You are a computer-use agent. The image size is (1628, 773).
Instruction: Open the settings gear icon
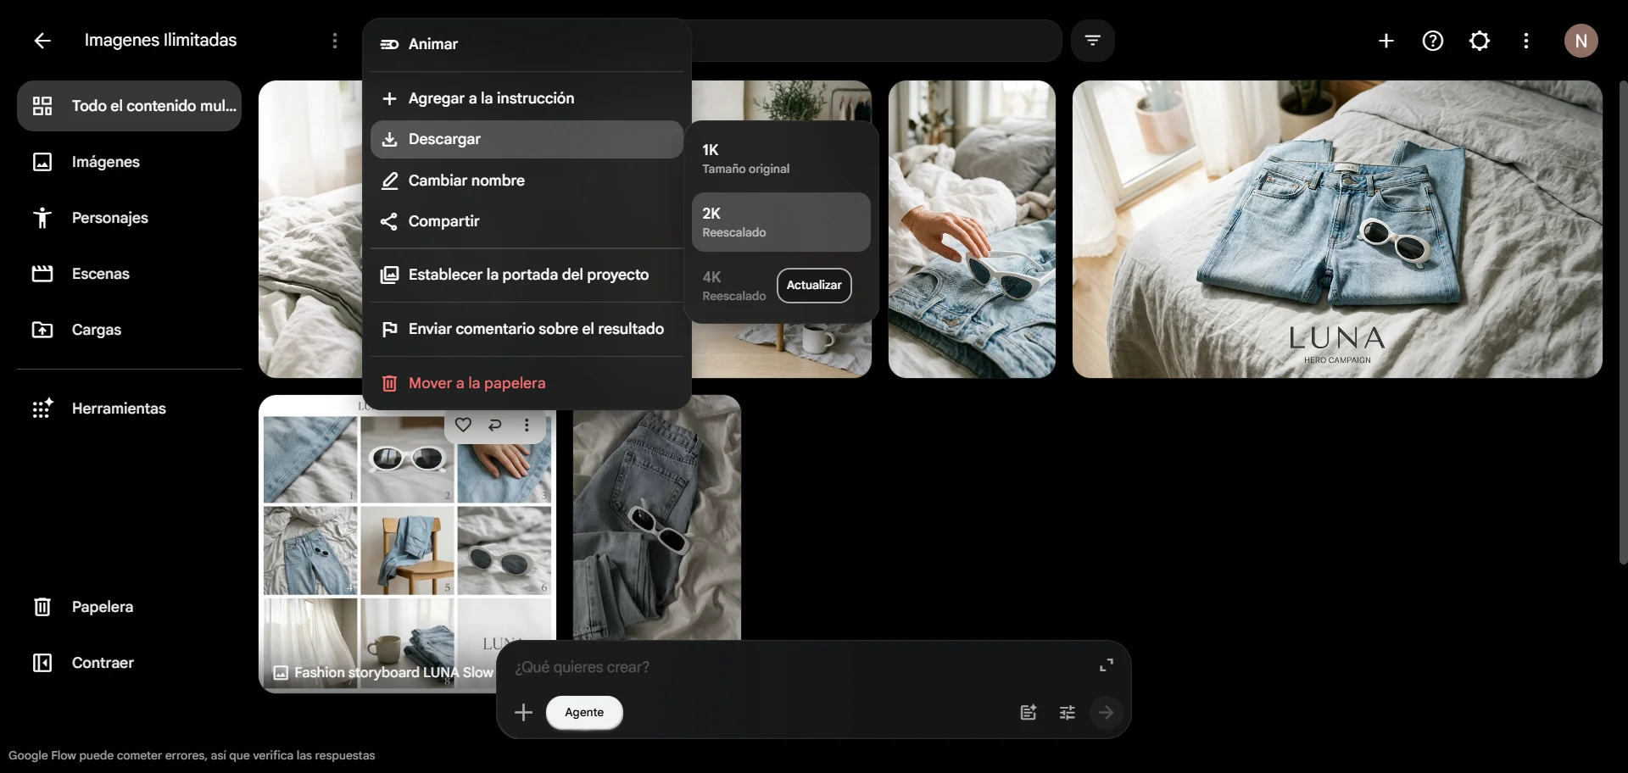pyautogui.click(x=1479, y=41)
